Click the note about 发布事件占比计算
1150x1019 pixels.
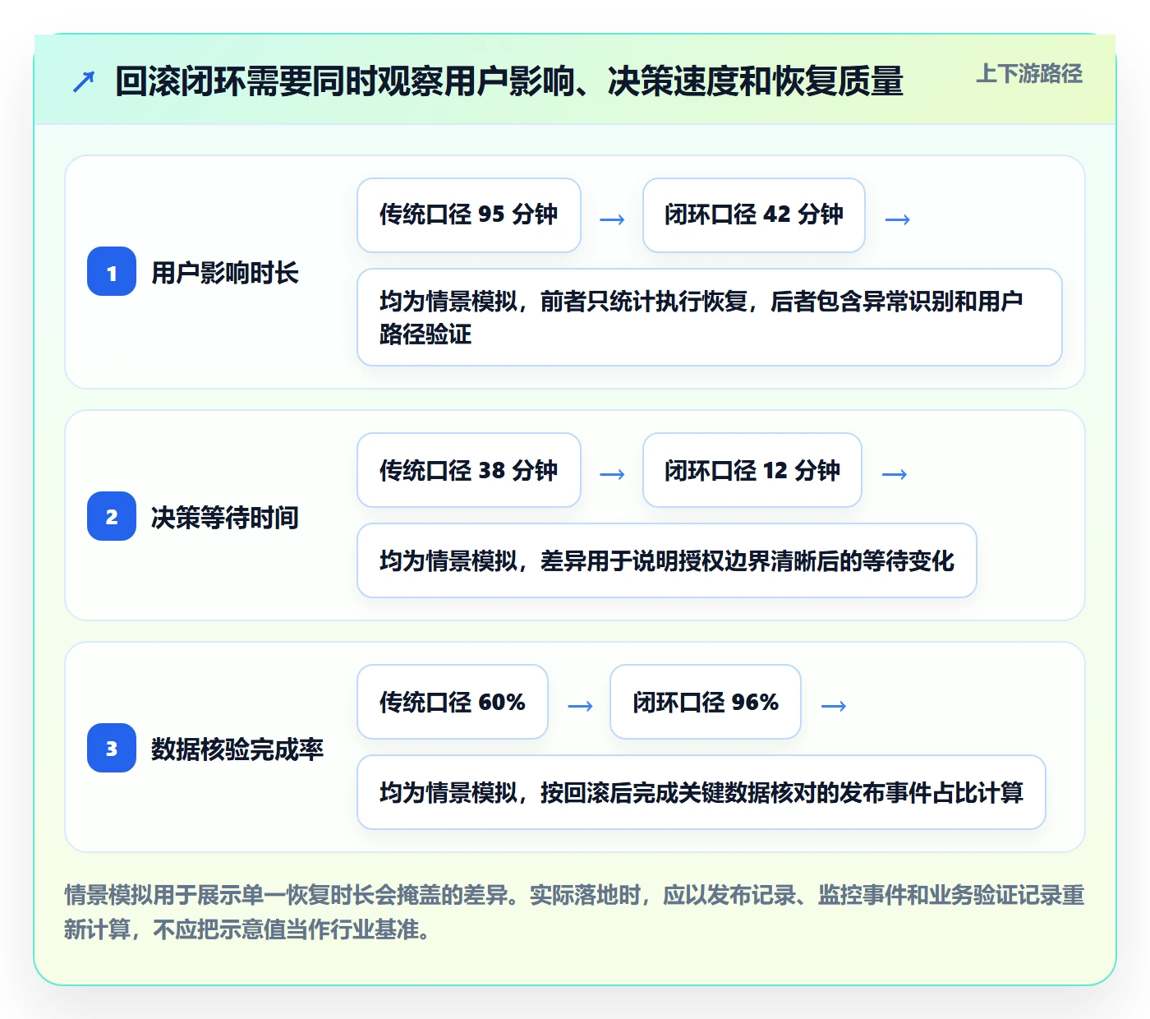701,792
